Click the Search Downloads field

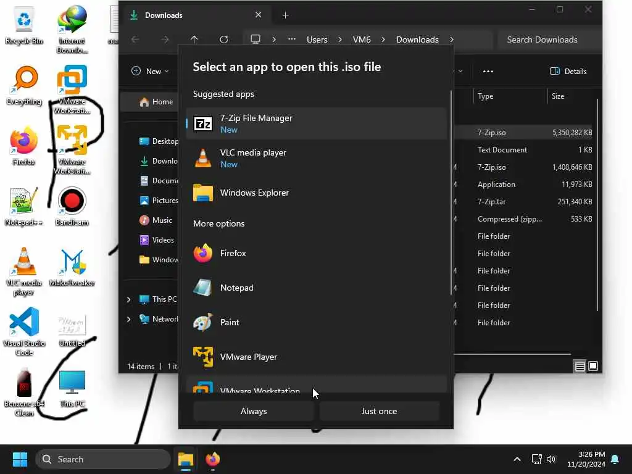pyautogui.click(x=550, y=39)
